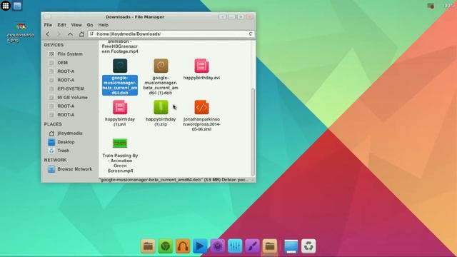Open the home folder via house icon
Image resolution: width=457 pixels, height=257 pixels.
tap(81, 34)
